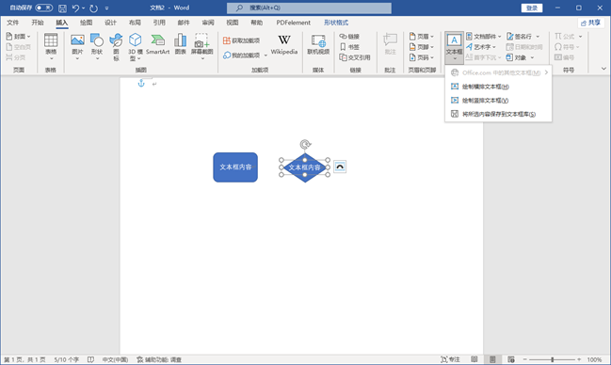611x365 pixels.
Task: Insert a chart (图表)
Action: point(180,43)
